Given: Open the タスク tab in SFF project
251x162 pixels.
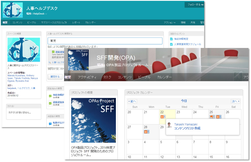Looking at the screenshot, I should pos(107,77).
